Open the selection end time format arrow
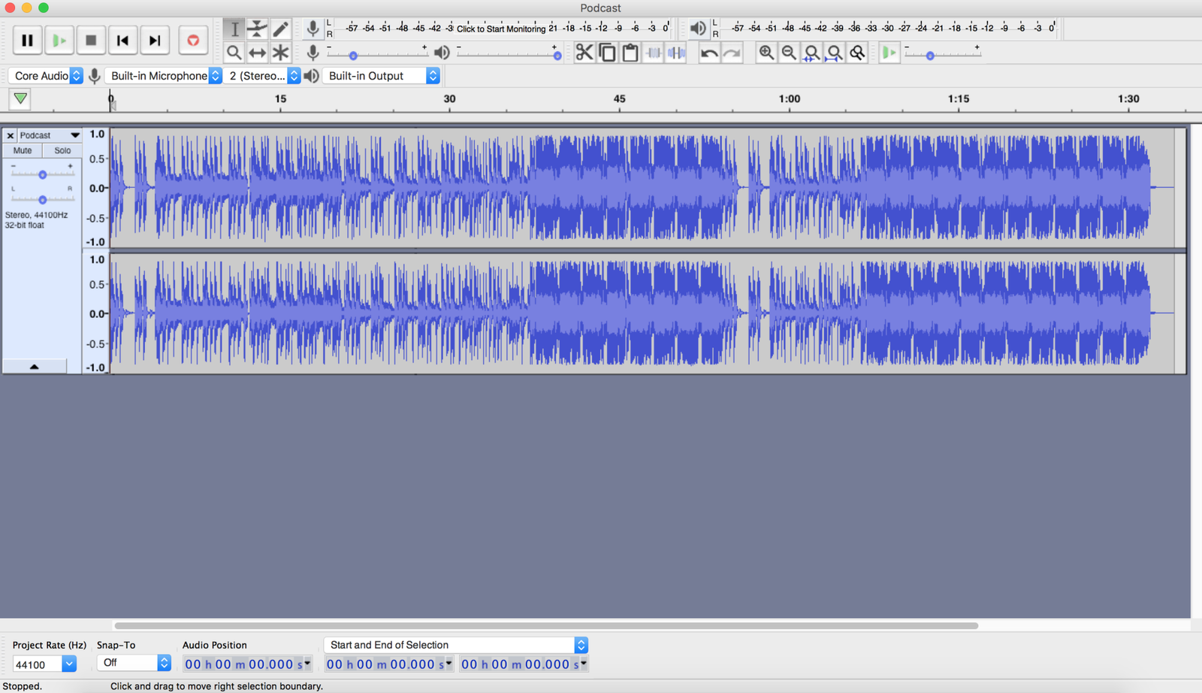 584,664
